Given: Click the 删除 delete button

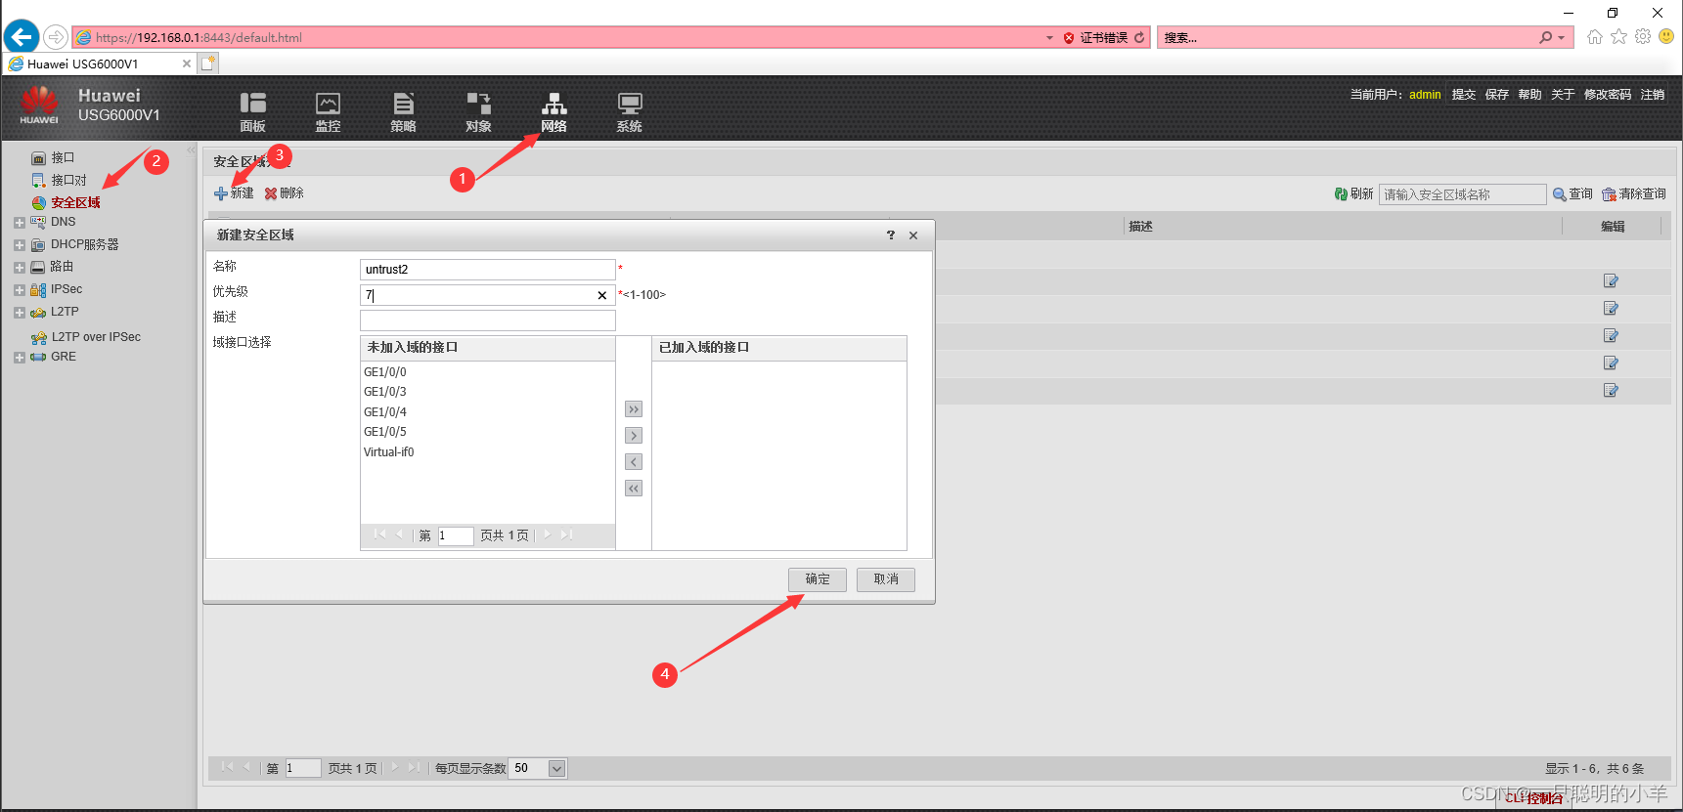Looking at the screenshot, I should 285,193.
